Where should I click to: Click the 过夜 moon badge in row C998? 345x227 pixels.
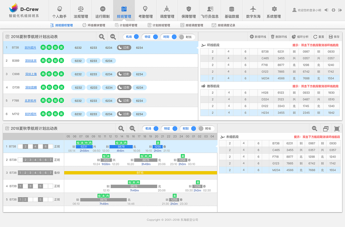coord(124,74)
